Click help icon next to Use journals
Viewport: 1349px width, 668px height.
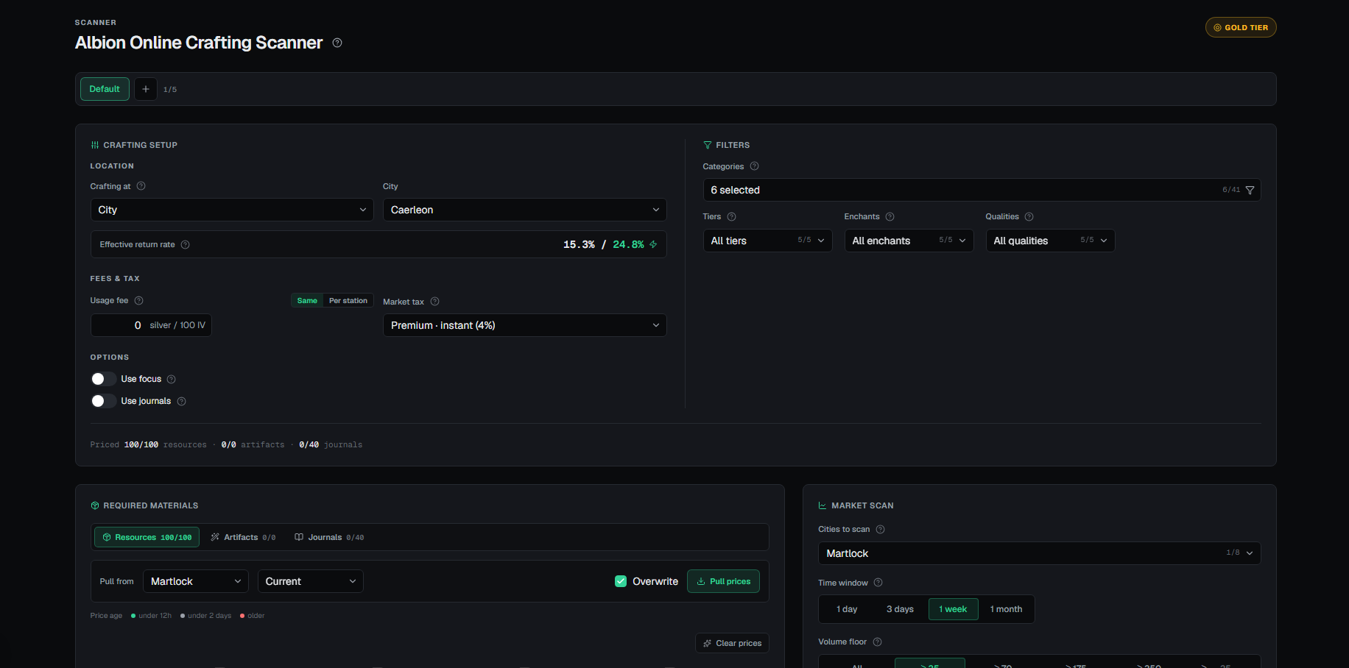pyautogui.click(x=182, y=402)
